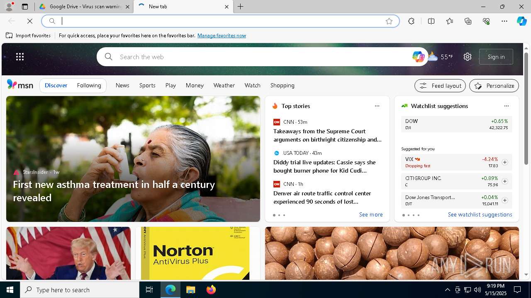Open the Extensions puzzle icon
The width and height of the screenshot is (531, 298).
coord(411,21)
